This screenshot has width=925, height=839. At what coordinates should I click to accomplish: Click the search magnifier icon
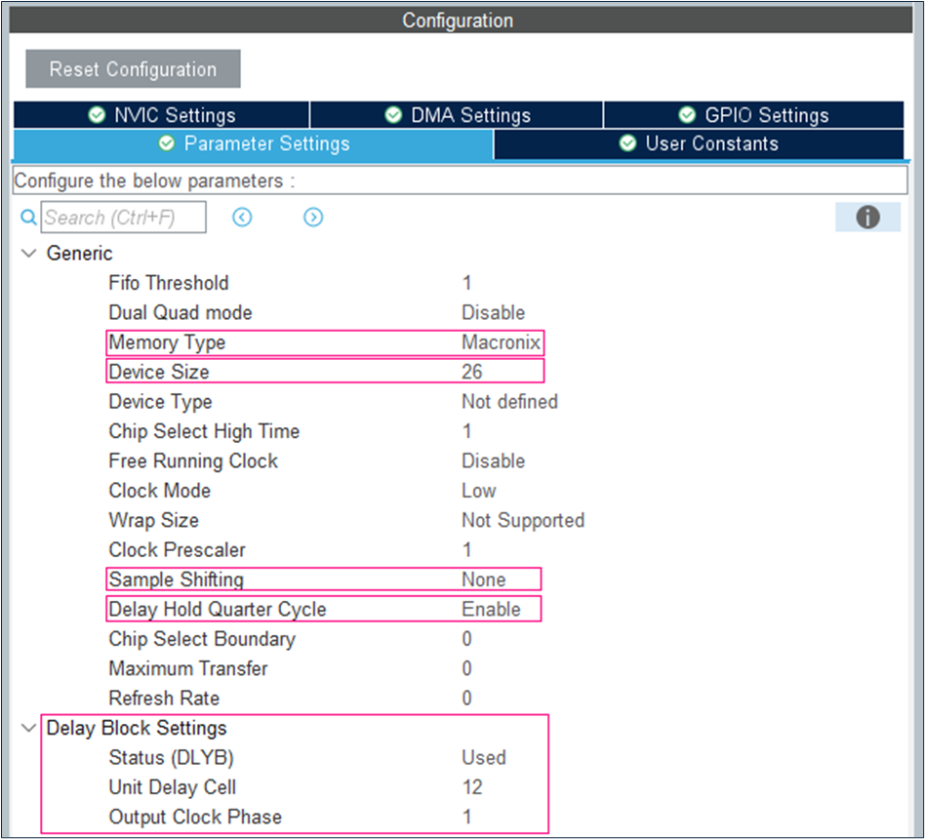click(26, 217)
